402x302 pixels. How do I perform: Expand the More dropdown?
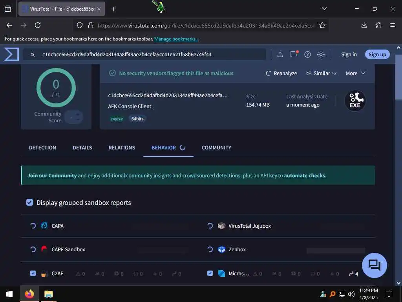pos(355,73)
